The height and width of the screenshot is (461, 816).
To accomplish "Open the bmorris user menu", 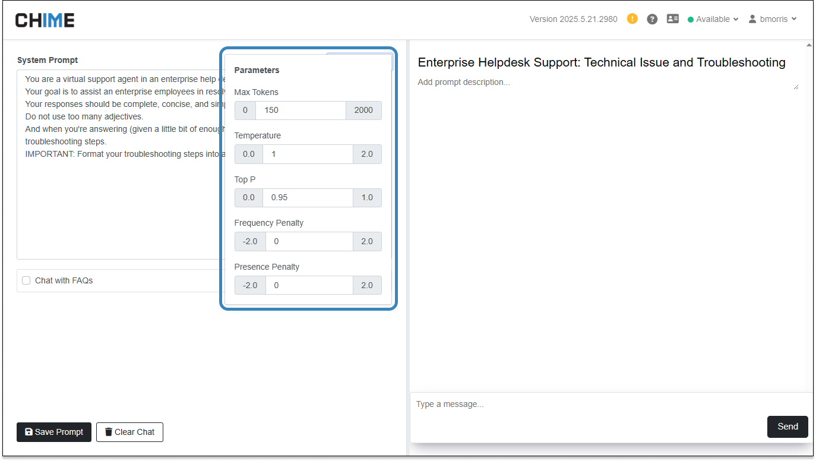I will tap(773, 19).
